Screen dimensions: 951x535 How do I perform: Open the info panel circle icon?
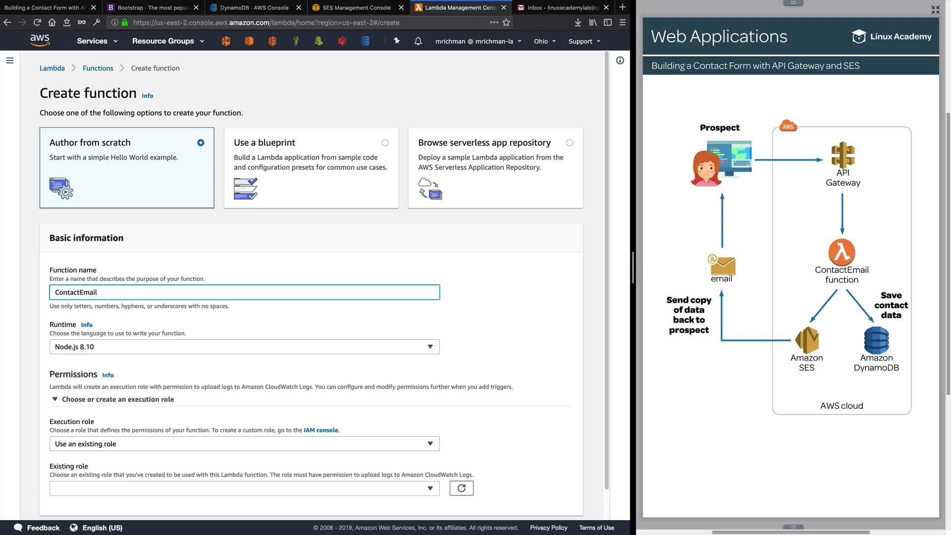tap(620, 60)
